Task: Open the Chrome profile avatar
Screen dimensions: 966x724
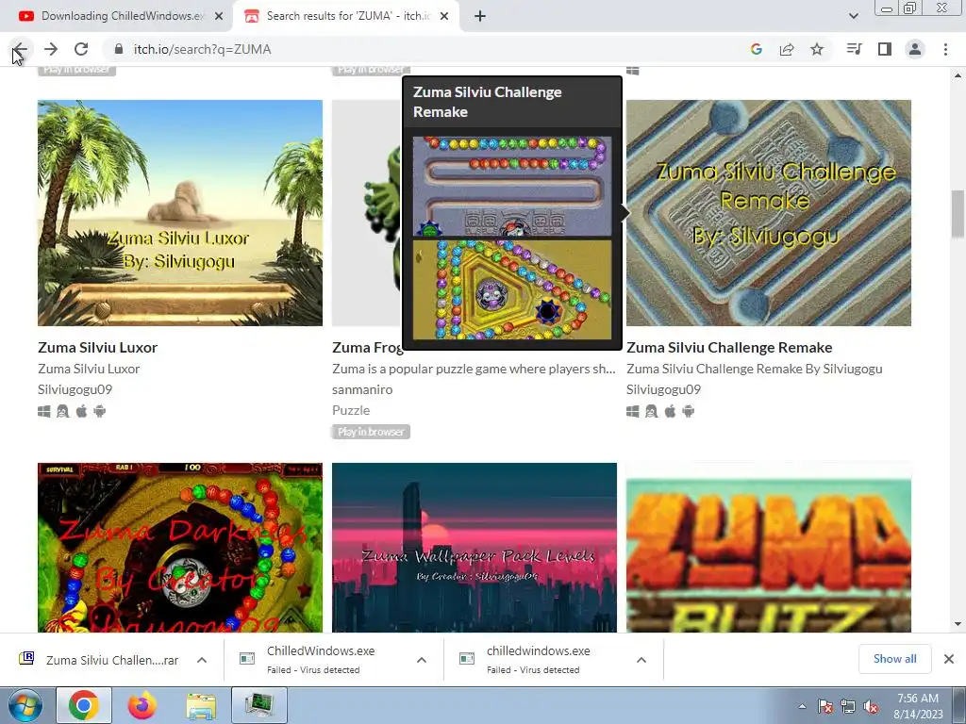Action: pyautogui.click(x=915, y=49)
